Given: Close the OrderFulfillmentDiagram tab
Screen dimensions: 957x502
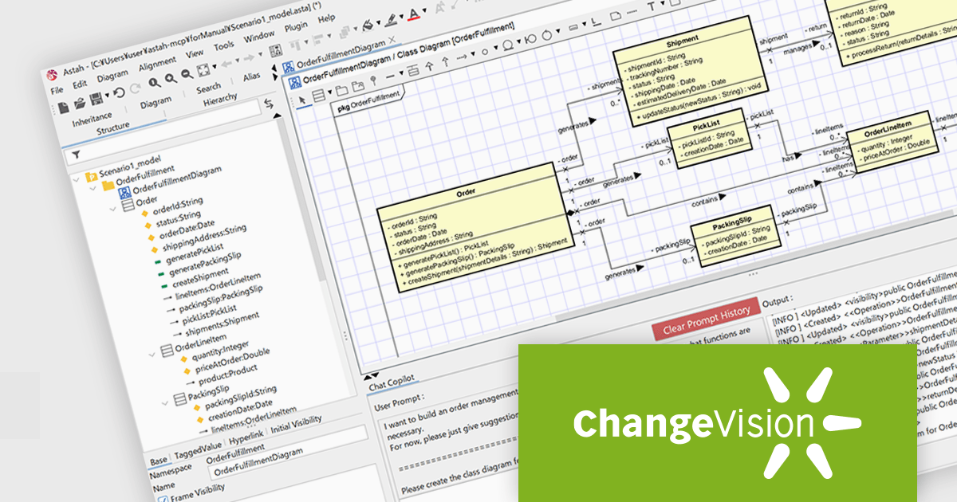Looking at the screenshot, I should [392, 40].
